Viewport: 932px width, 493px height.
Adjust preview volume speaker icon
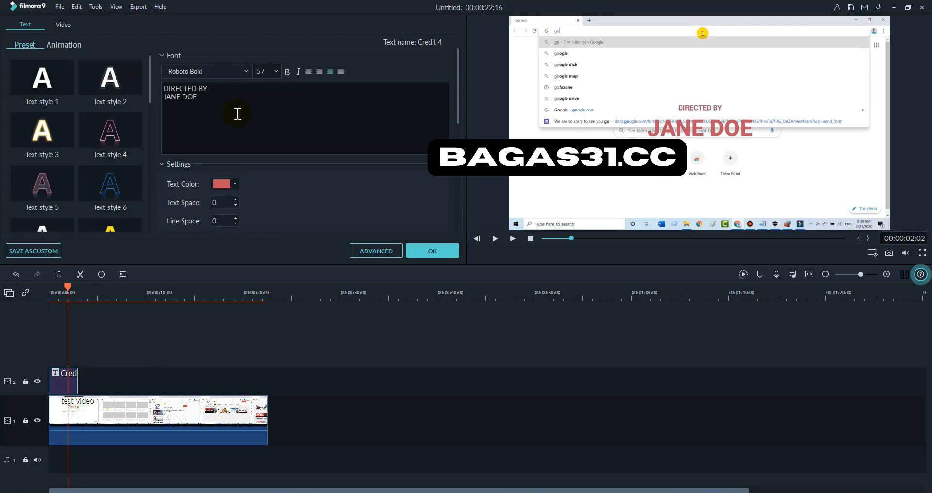point(905,253)
